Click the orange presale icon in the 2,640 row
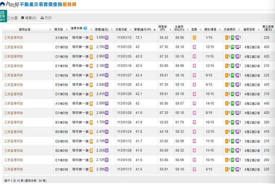275x184 pixels. pyautogui.click(x=91, y=85)
